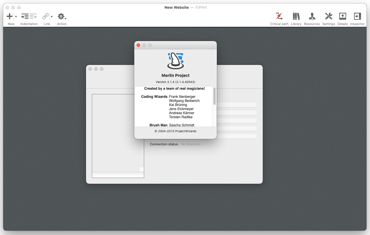This screenshot has height=235, width=370.
Task: Click the credits scrollbar in About window
Action: tap(215, 96)
